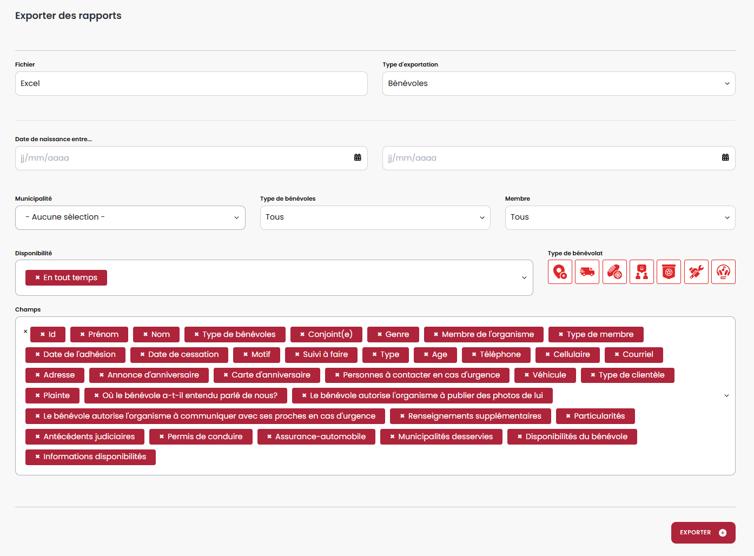Image resolution: width=754 pixels, height=556 pixels.
Task: Expand the Municipalité dropdown
Action: (130, 217)
